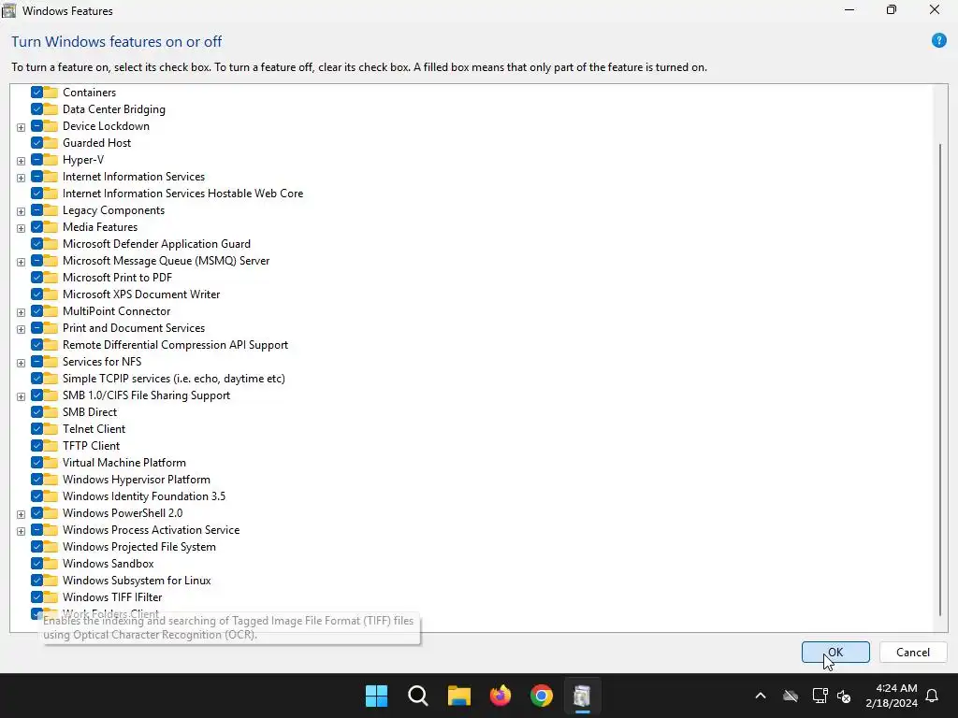
Task: Click the feature list vertical scrollbar
Action: [x=940, y=379]
